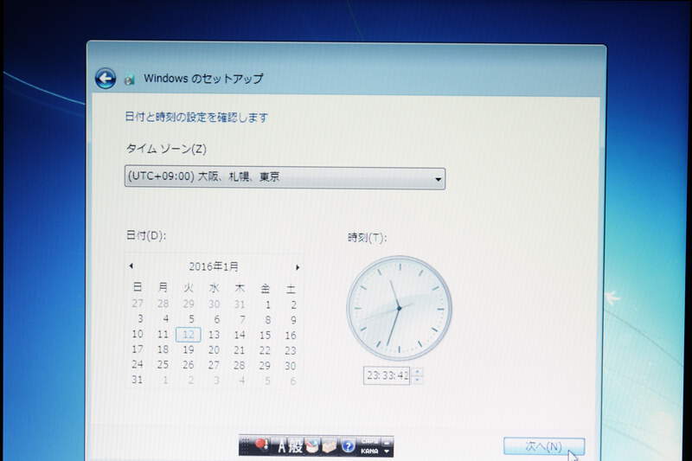Click the 日付と時刻の設定を確認します heading

click(196, 118)
